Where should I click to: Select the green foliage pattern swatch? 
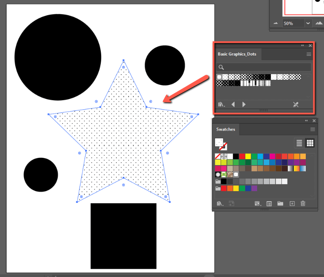(224, 175)
